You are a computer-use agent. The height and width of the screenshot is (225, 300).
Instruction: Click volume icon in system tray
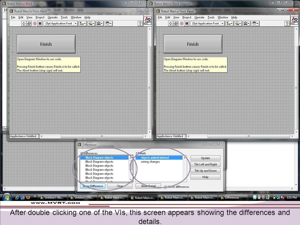282,197
